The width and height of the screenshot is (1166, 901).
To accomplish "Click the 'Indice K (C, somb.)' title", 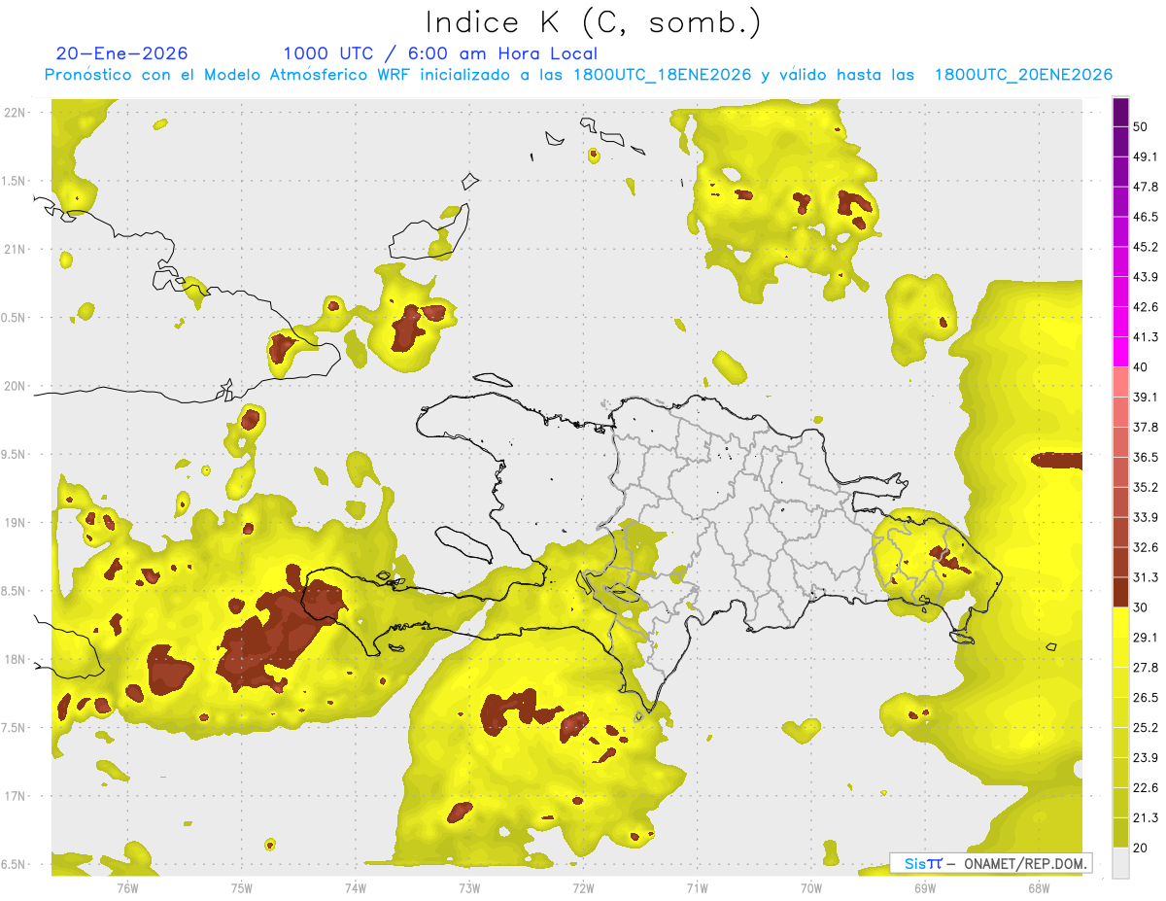I will coord(593,23).
